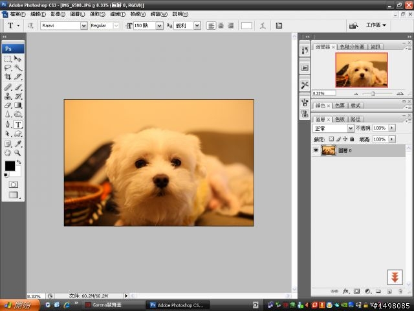The width and height of the screenshot is (414, 311).
Task: Toggle lock image pixels brush icon
Action: pos(338,139)
